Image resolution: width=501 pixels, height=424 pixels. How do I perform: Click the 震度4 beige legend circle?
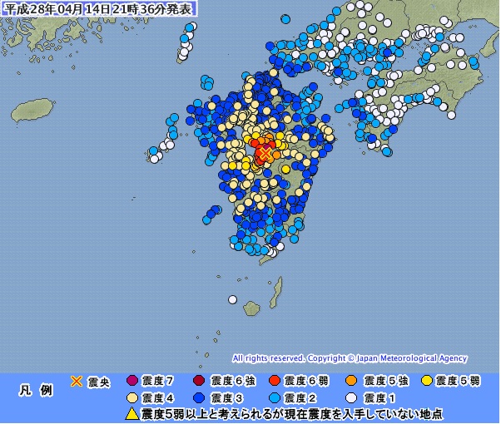[132, 398]
